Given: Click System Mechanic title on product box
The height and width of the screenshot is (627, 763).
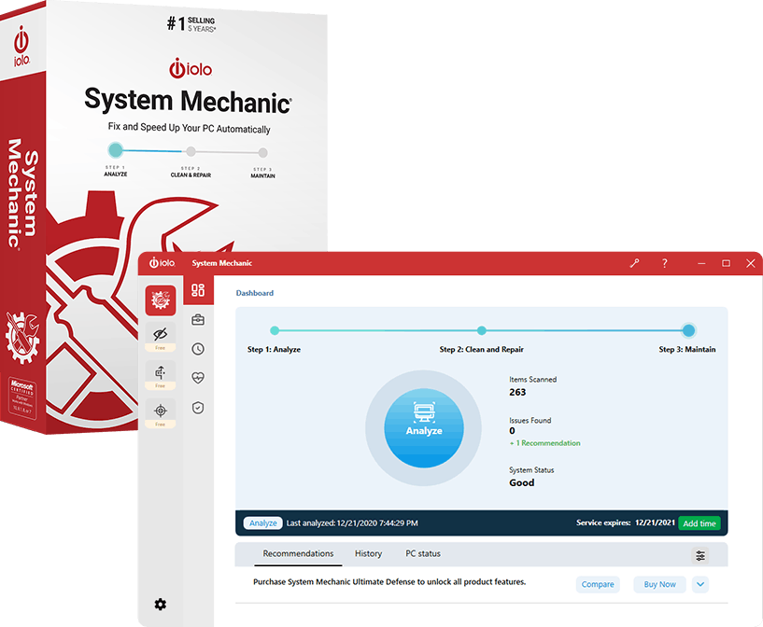Looking at the screenshot, I should pos(189,101).
